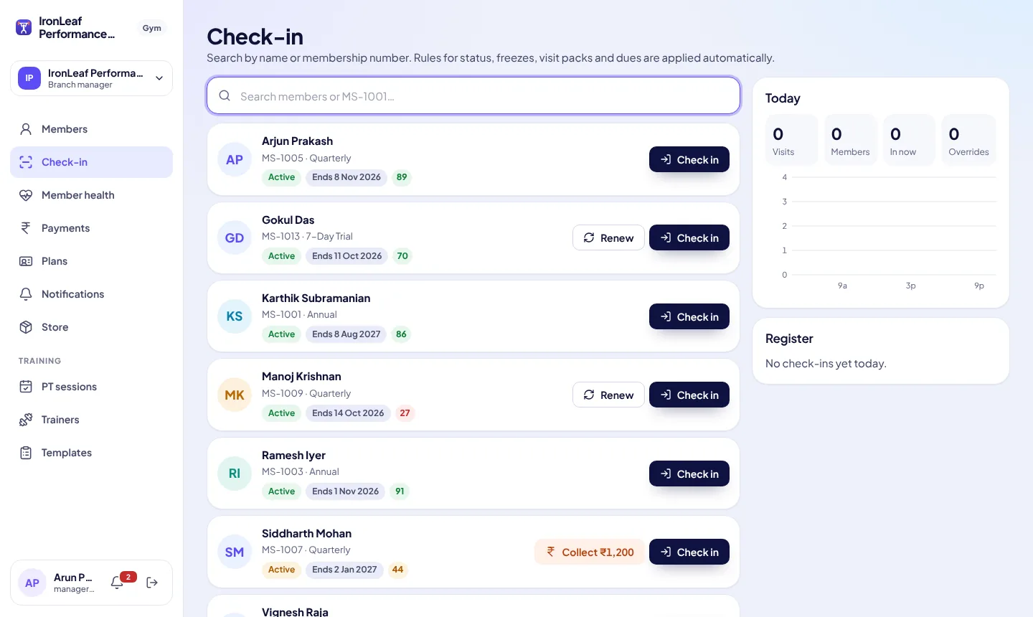Click "Ends 8 Aug 2027" tag

(x=346, y=334)
